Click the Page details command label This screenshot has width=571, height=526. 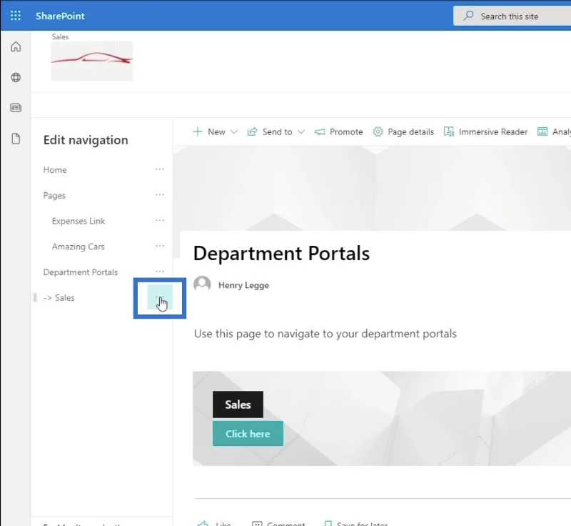point(411,132)
